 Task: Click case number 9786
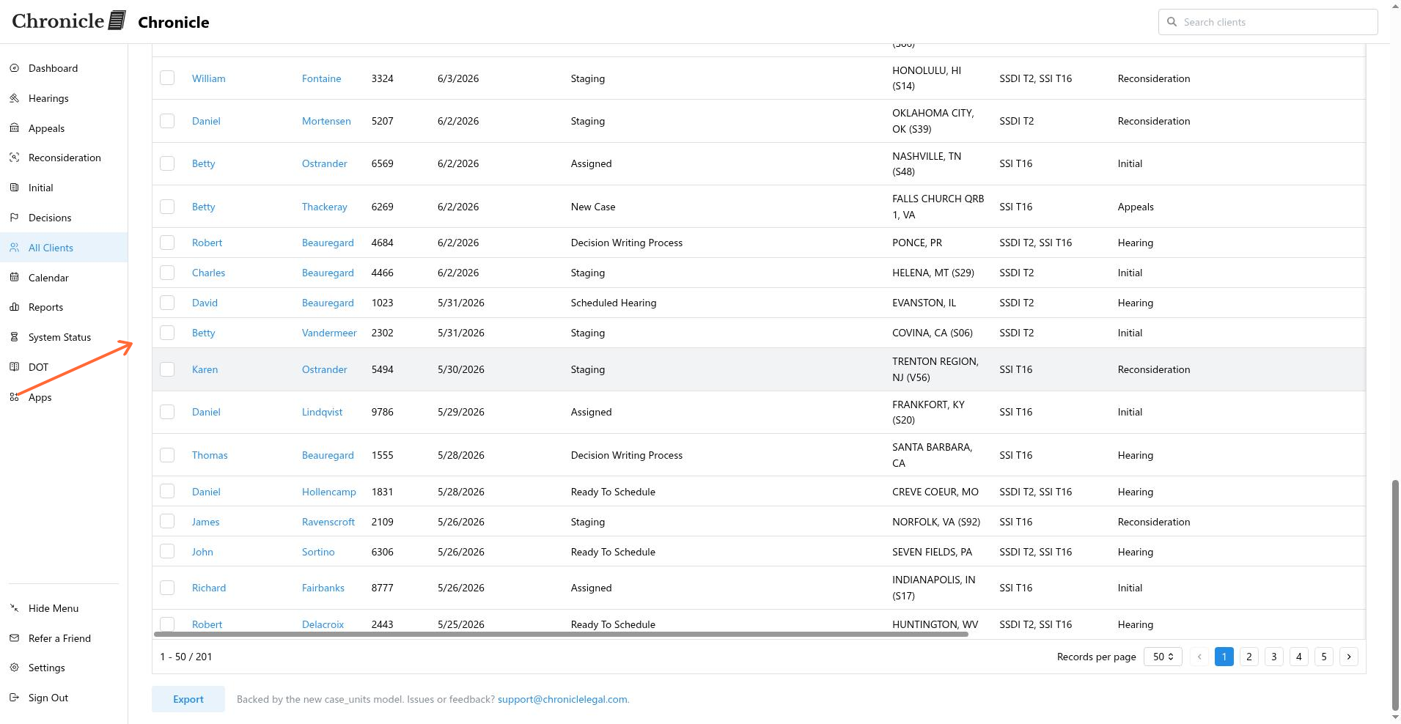[x=383, y=412]
